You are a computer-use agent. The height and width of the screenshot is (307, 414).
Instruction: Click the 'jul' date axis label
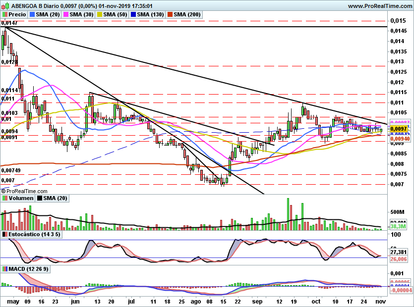tap(131, 302)
